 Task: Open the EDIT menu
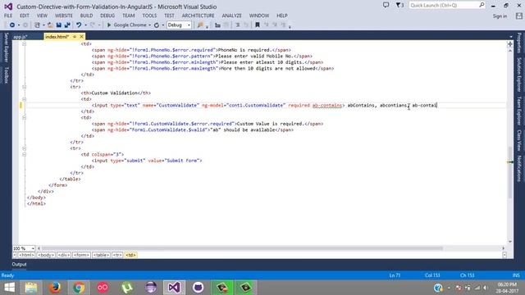tap(25, 16)
